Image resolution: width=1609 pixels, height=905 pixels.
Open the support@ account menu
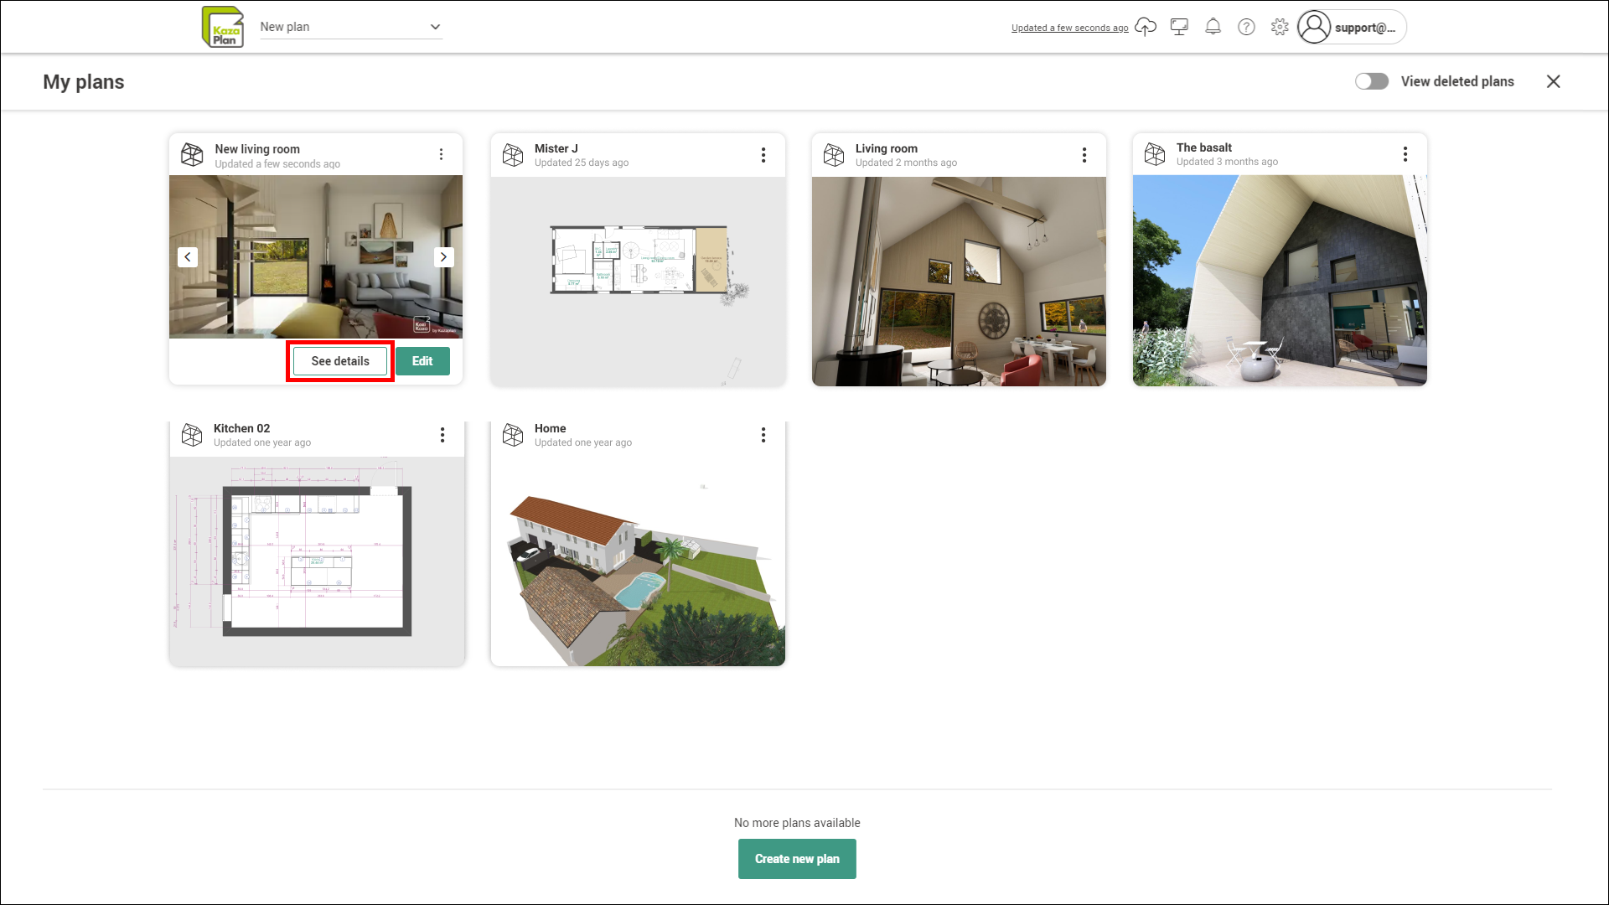click(1352, 27)
